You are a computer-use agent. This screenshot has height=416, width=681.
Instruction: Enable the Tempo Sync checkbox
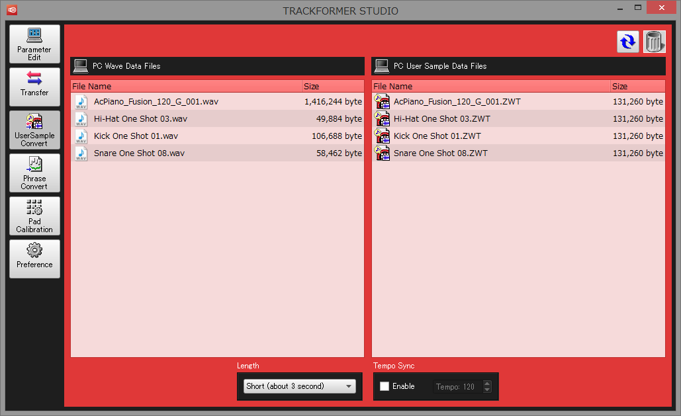(x=385, y=386)
